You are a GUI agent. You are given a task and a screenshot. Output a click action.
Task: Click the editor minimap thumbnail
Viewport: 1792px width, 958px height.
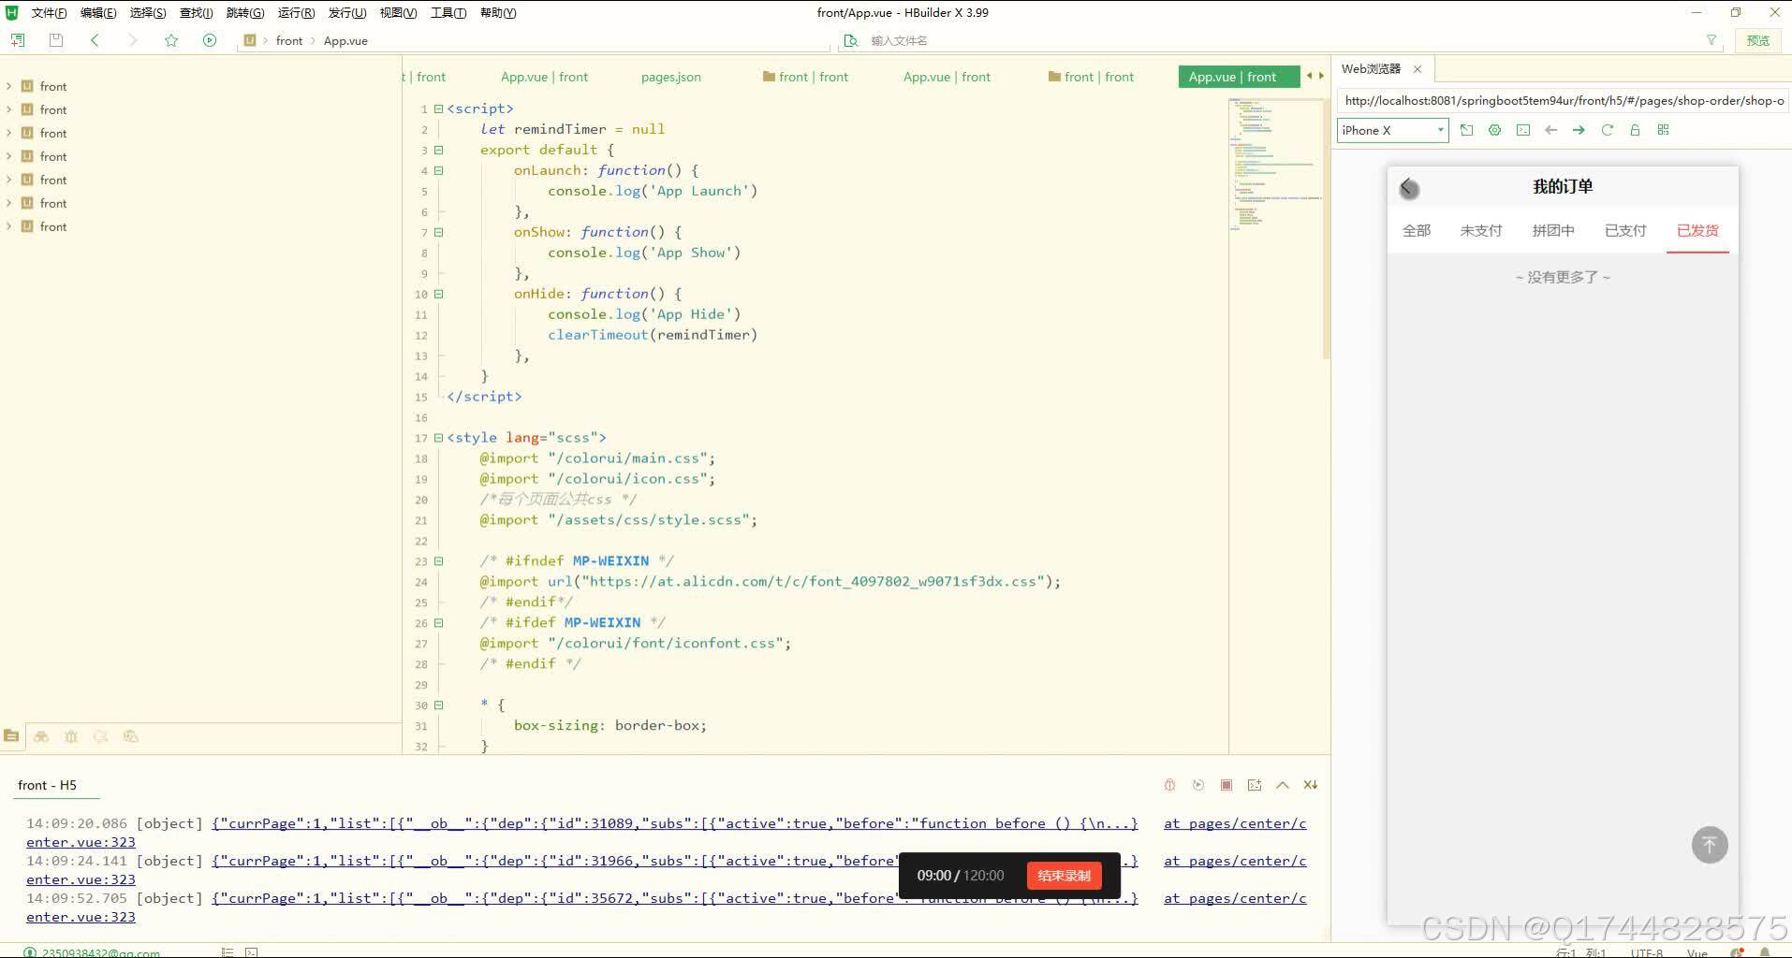pos(1274,164)
